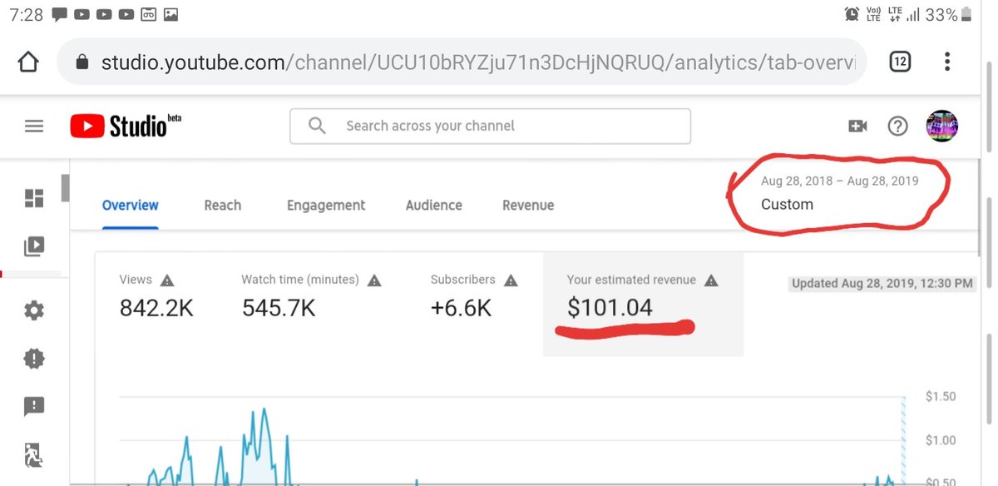
Task: Open Dashboard in the sidebar
Action: pos(34,198)
